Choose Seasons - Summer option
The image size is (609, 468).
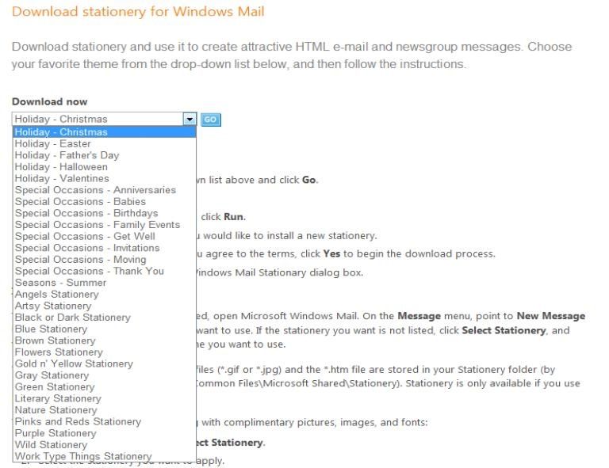pyautogui.click(x=60, y=283)
